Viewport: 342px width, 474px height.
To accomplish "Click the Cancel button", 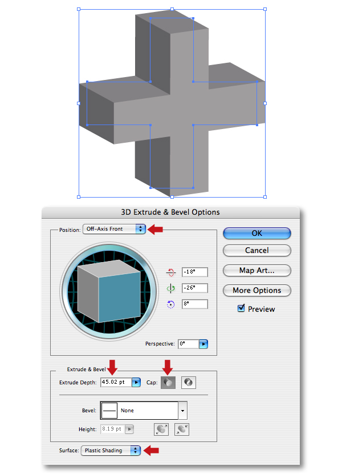I will [x=257, y=250].
